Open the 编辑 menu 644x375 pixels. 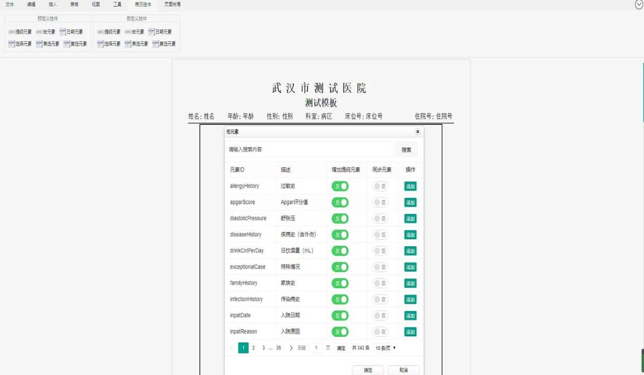pos(31,4)
